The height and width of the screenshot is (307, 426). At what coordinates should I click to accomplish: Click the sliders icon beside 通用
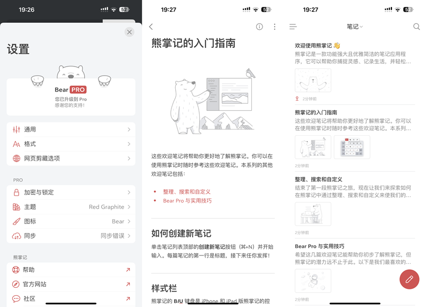(17, 129)
